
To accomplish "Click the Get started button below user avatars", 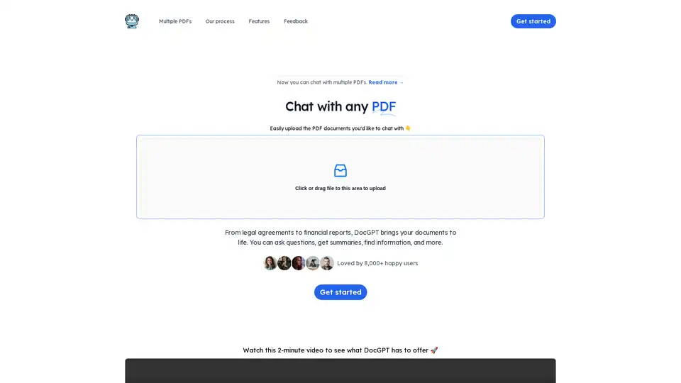I will [340, 292].
